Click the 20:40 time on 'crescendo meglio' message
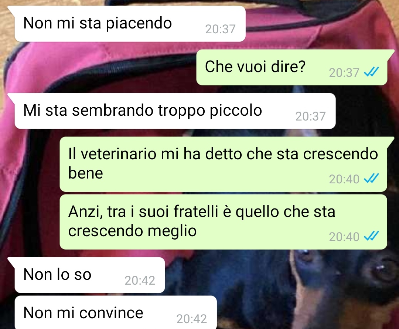Screen dimensions: 399x329 [x=344, y=237]
